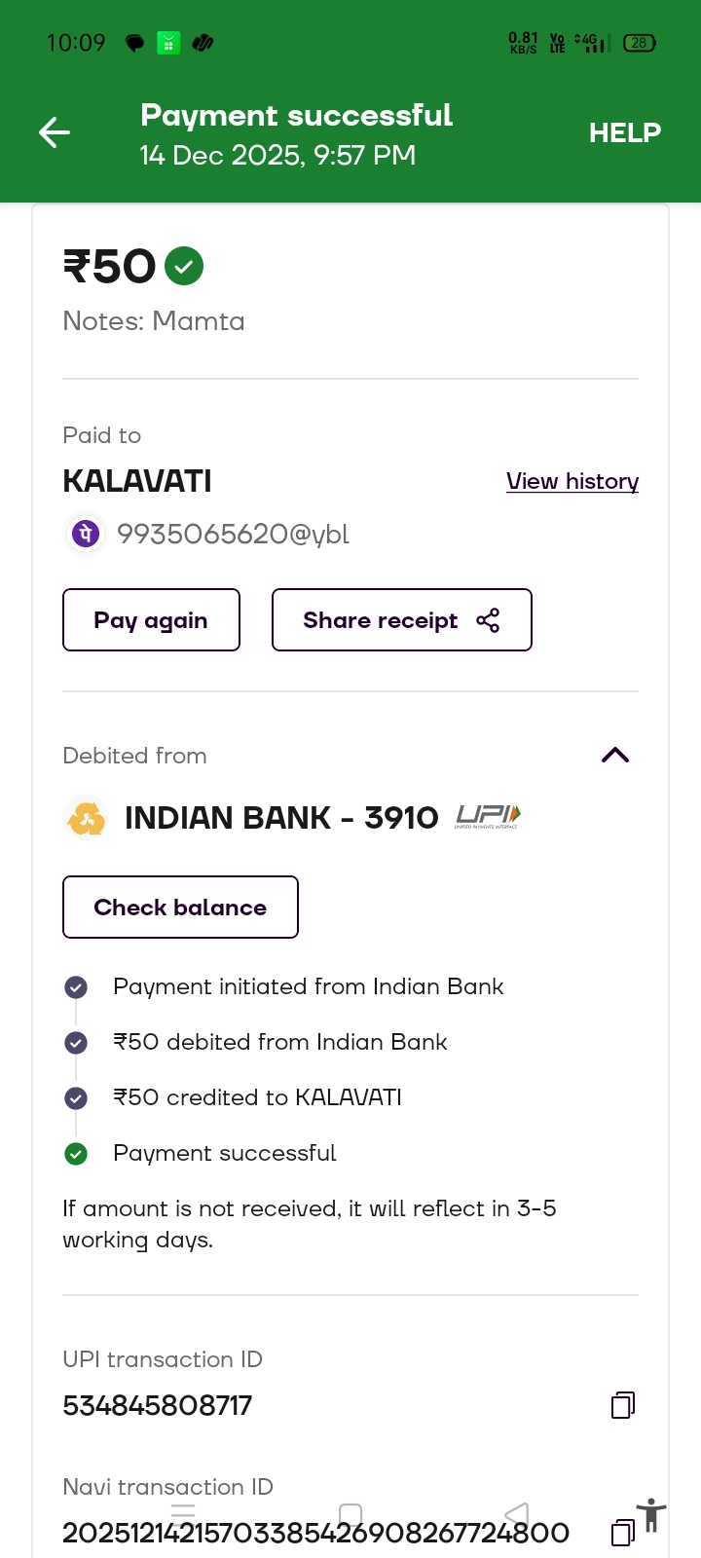
Task: Open HELP from the header
Action: tap(624, 132)
